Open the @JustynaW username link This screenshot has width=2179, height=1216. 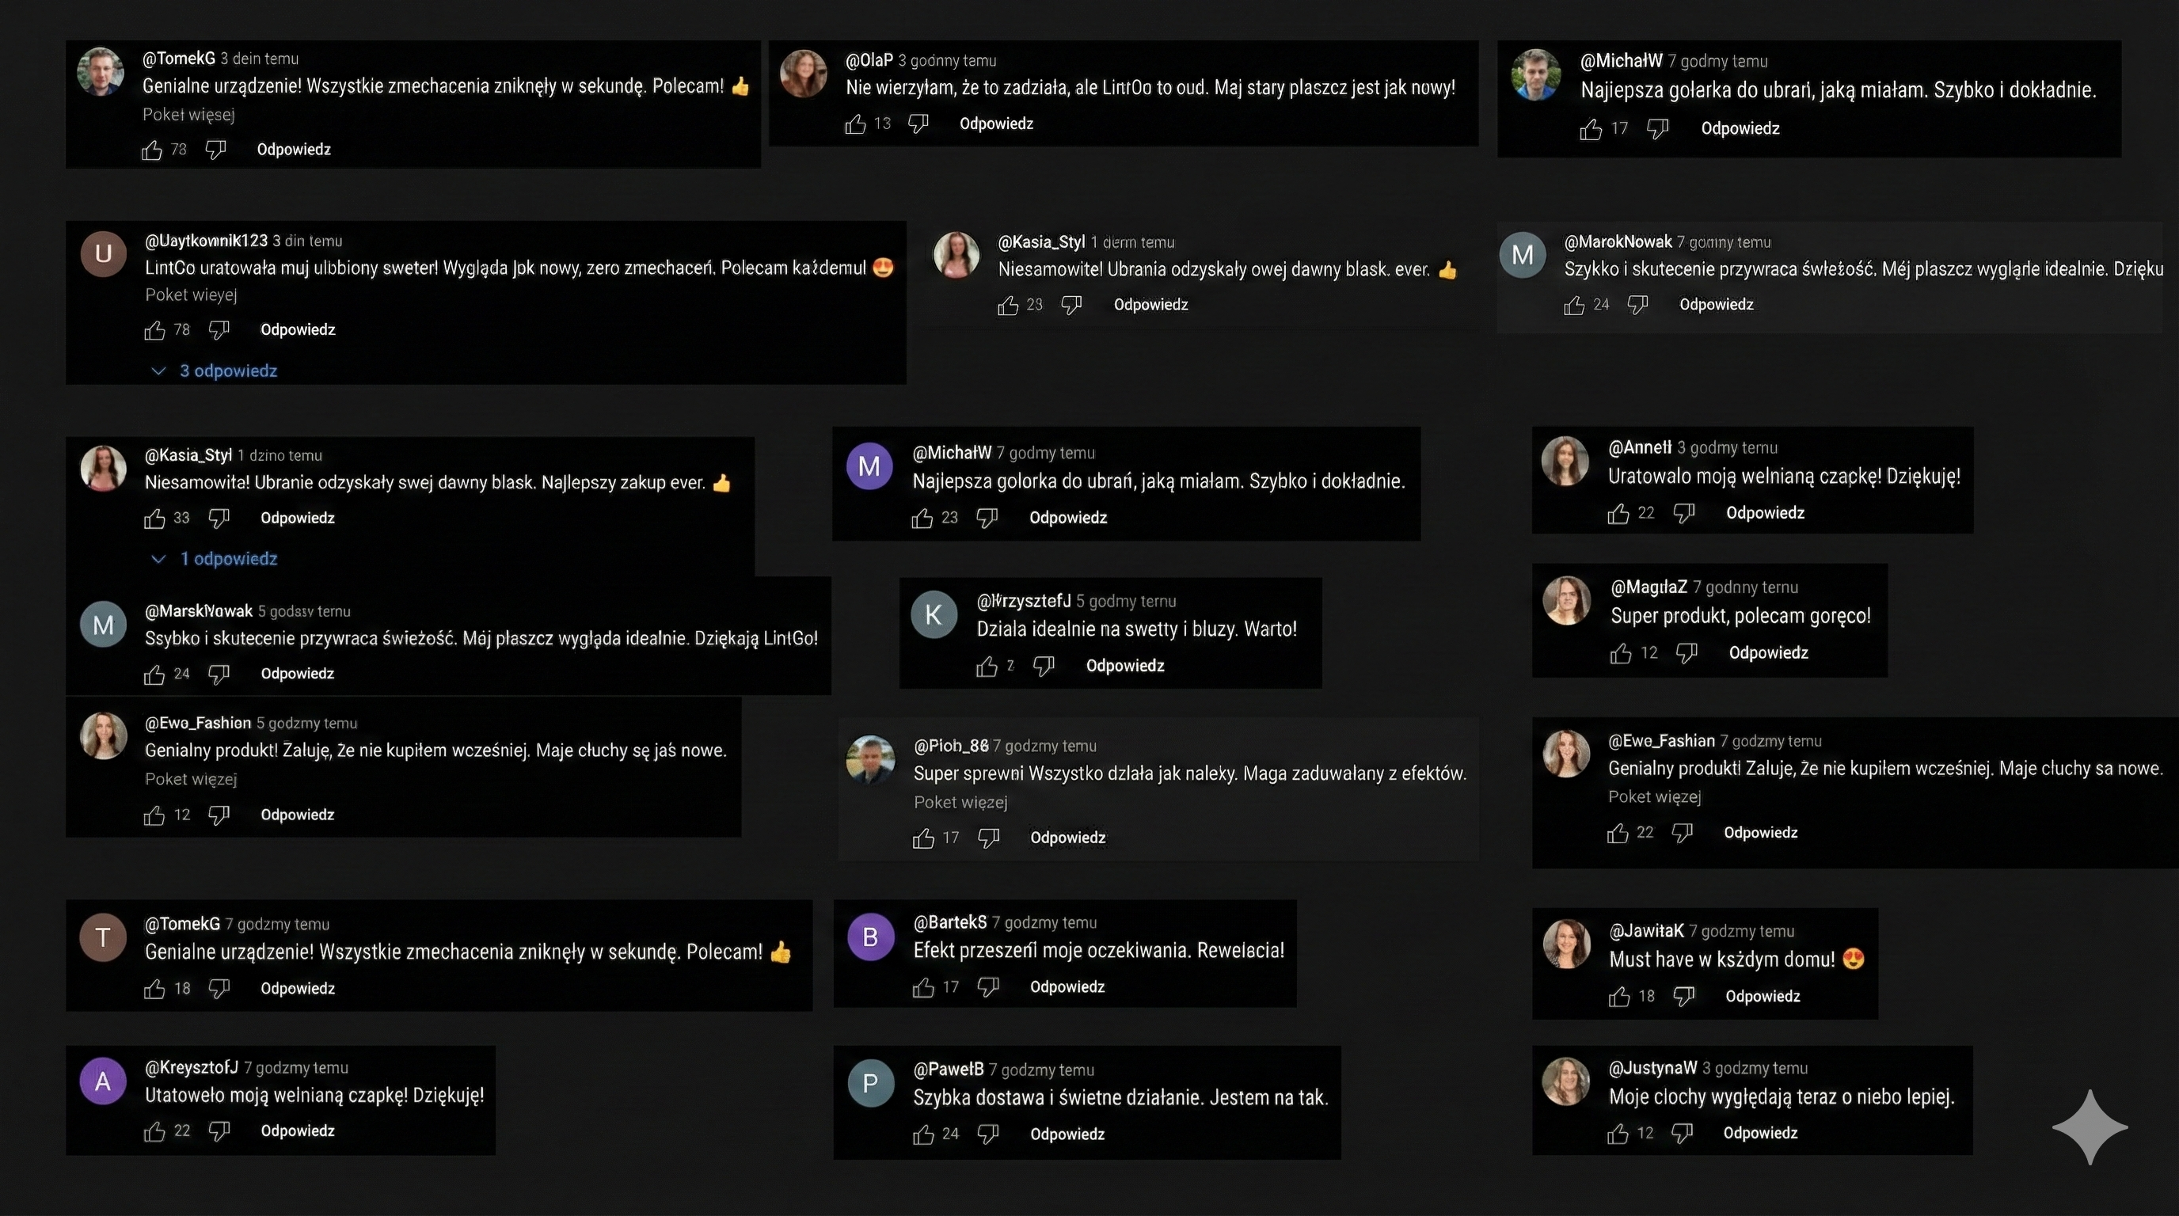[1652, 1068]
